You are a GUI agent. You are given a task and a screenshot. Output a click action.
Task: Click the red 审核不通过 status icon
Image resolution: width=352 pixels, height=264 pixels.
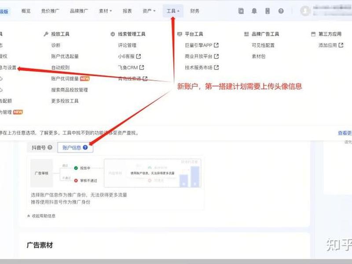pos(76,180)
